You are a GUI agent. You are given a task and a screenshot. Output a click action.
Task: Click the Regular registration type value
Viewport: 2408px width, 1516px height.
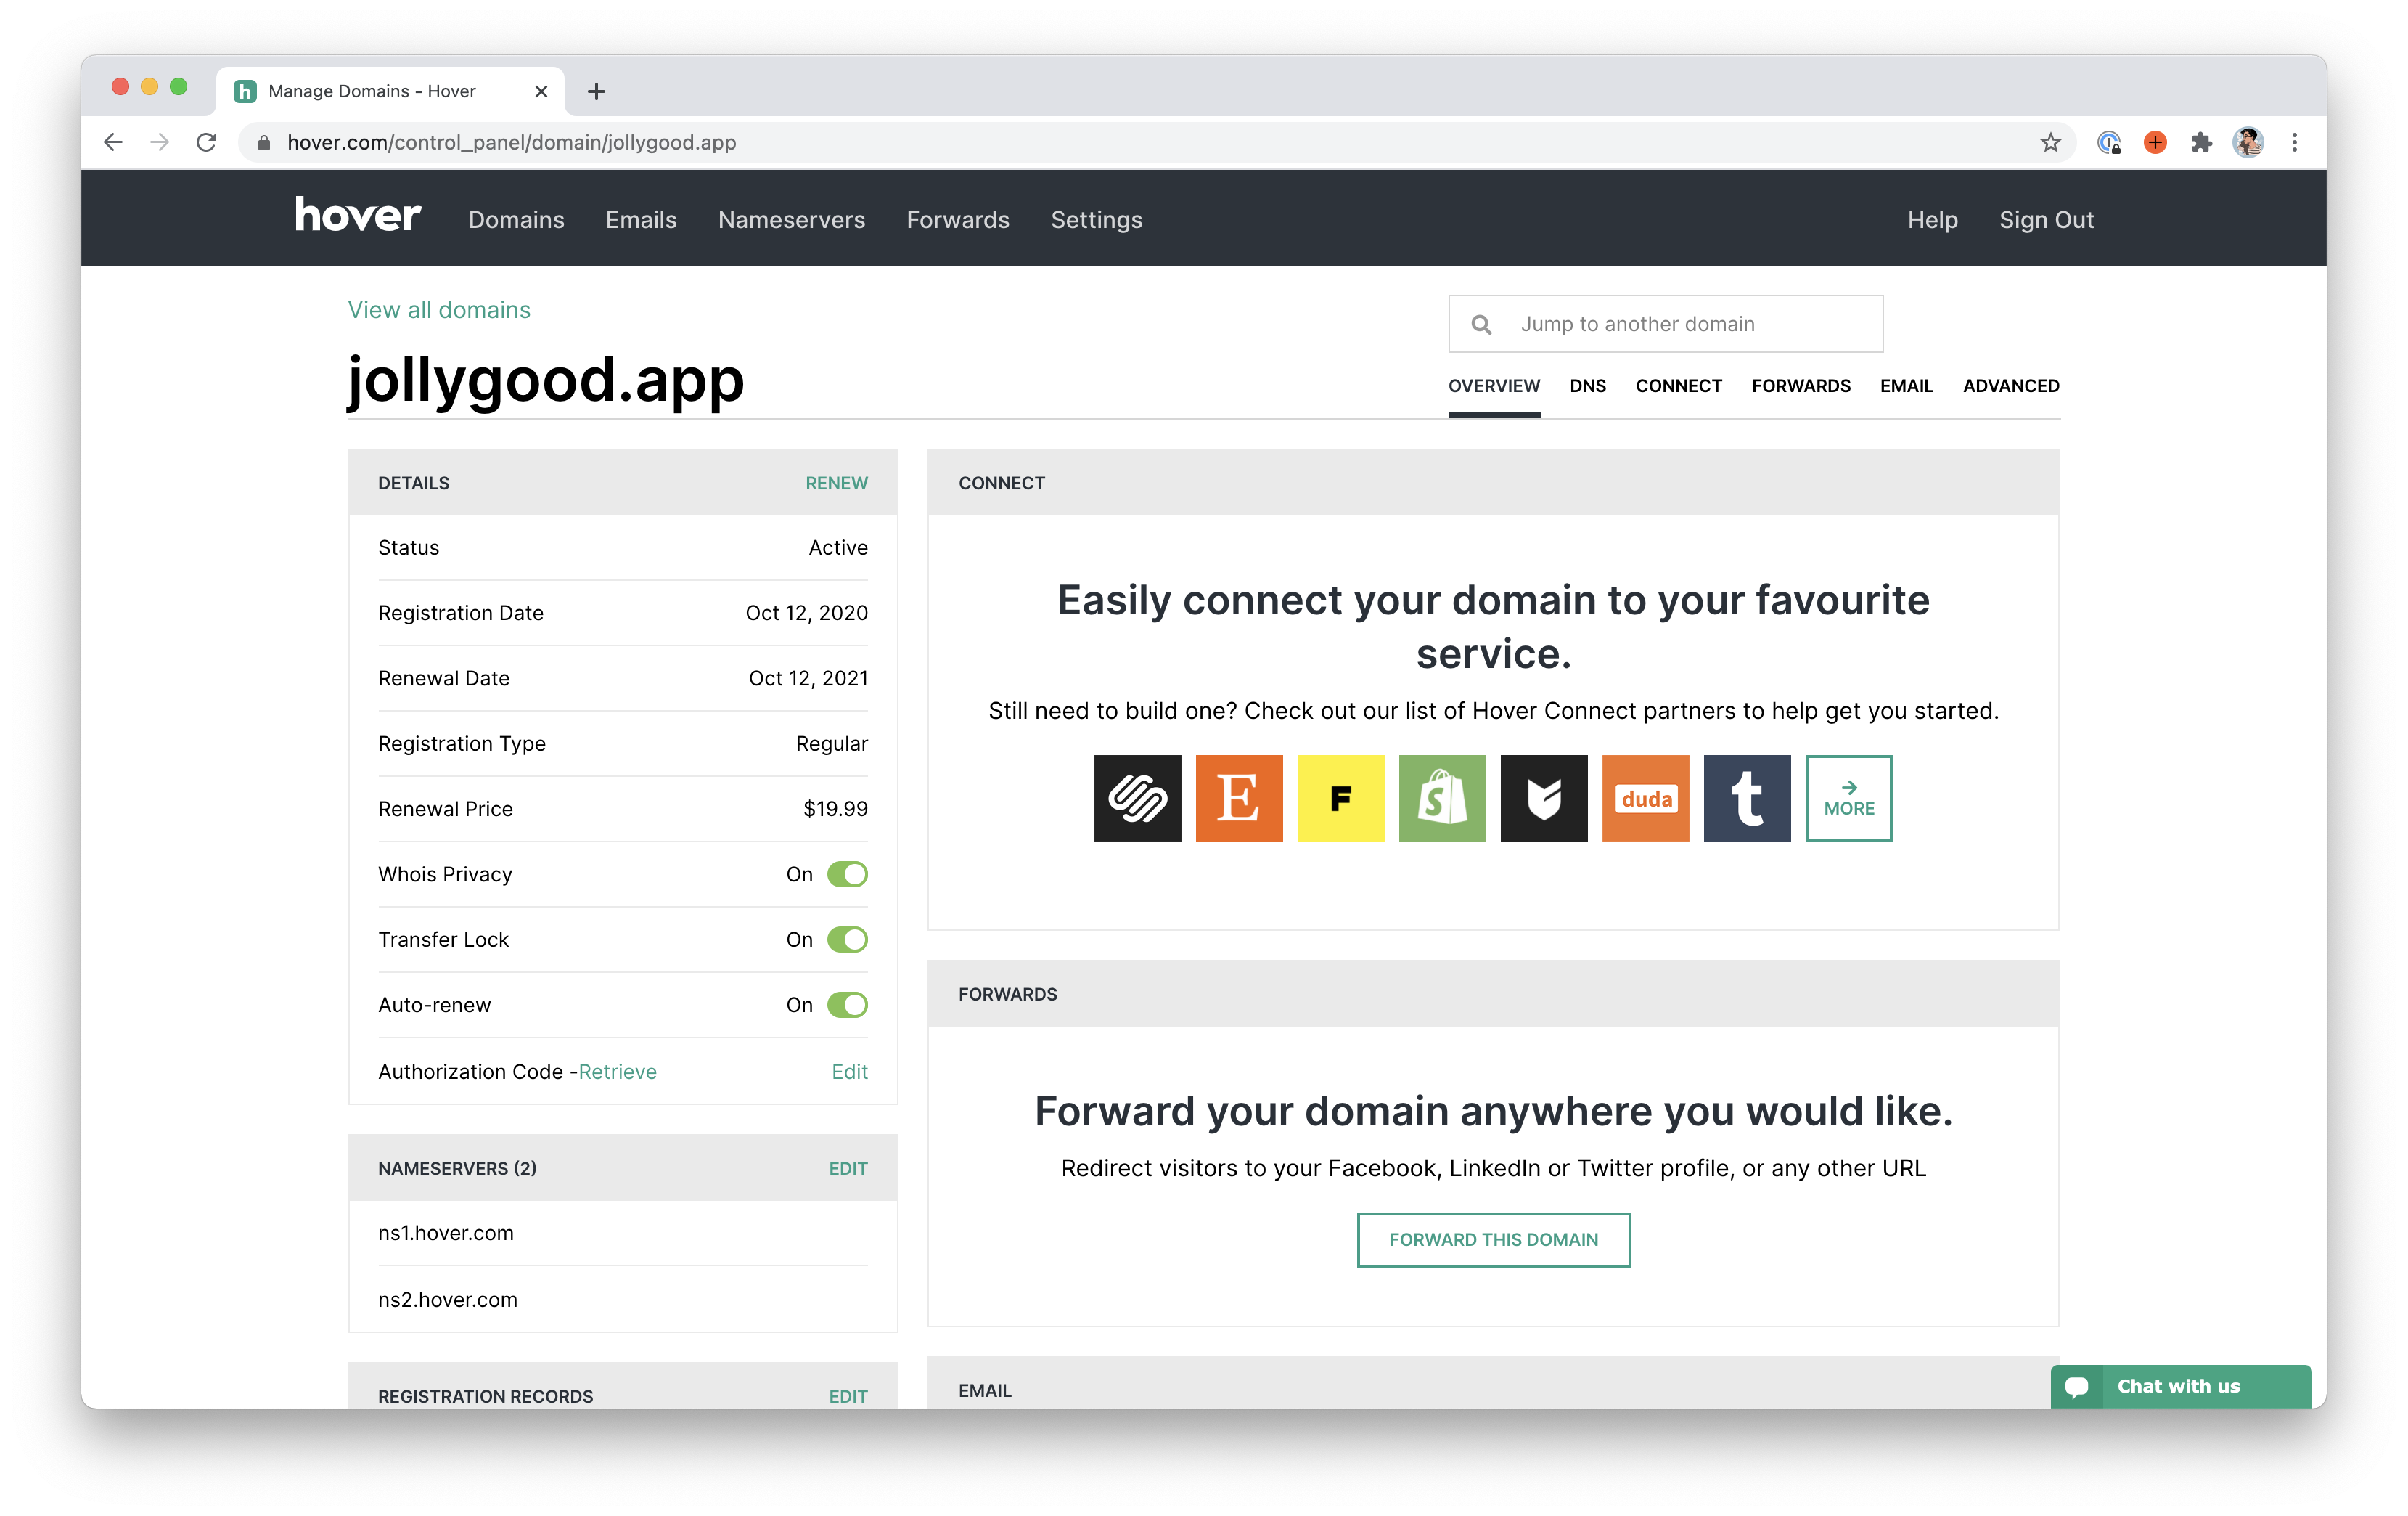click(831, 743)
